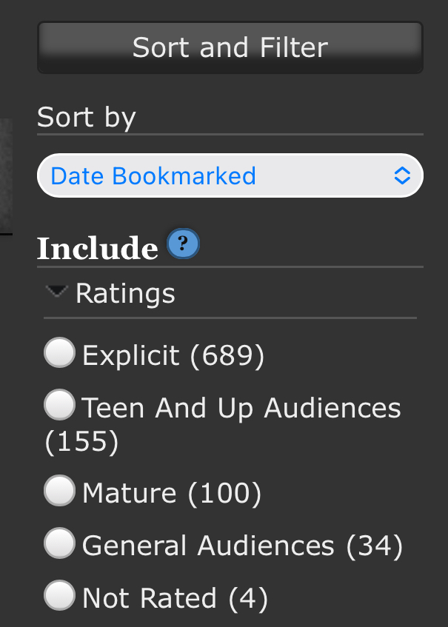Image resolution: width=448 pixels, height=627 pixels.
Task: Click the (155) count under Teen And Up
Action: tap(81, 443)
